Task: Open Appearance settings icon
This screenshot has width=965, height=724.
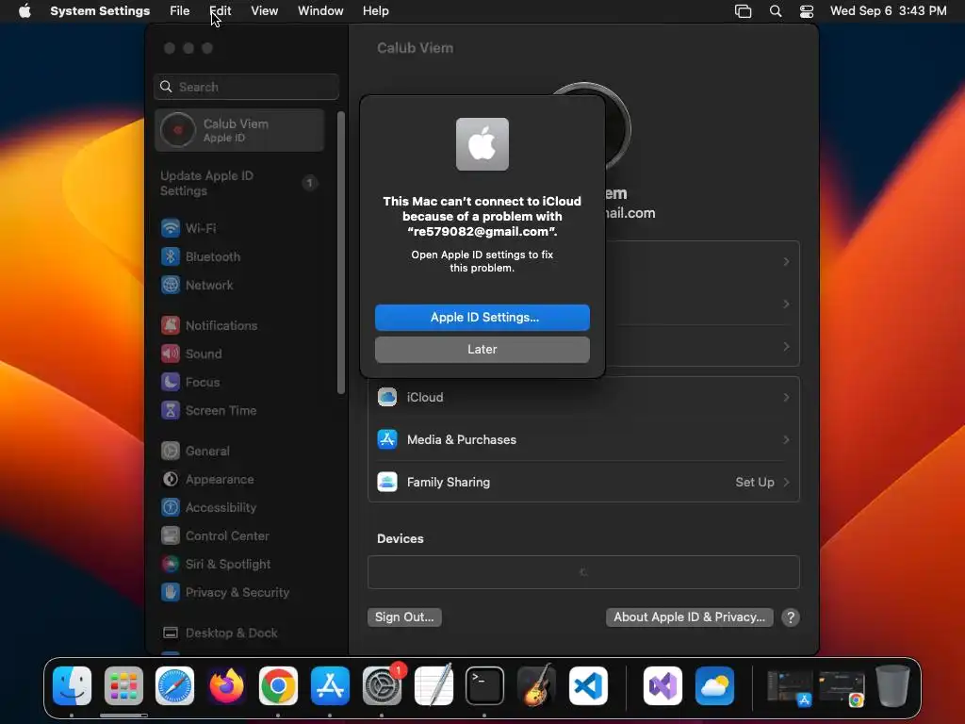Action: tap(171, 479)
